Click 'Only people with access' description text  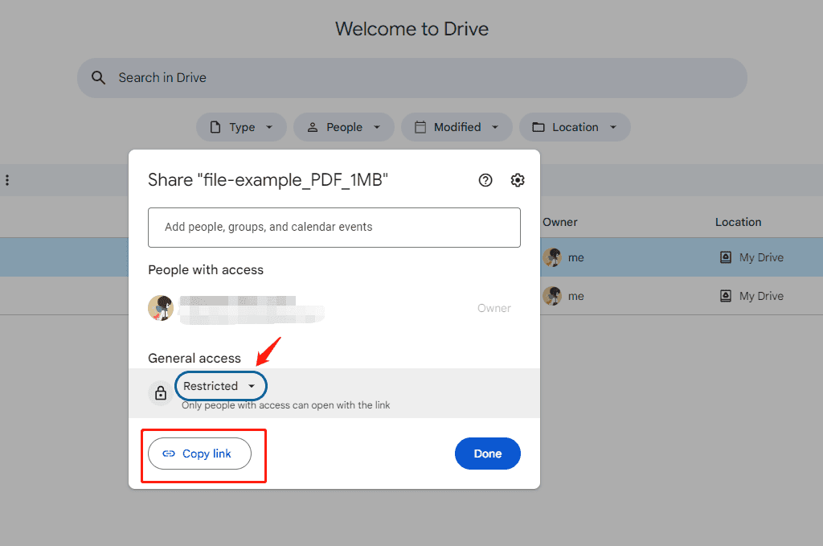[x=285, y=405]
